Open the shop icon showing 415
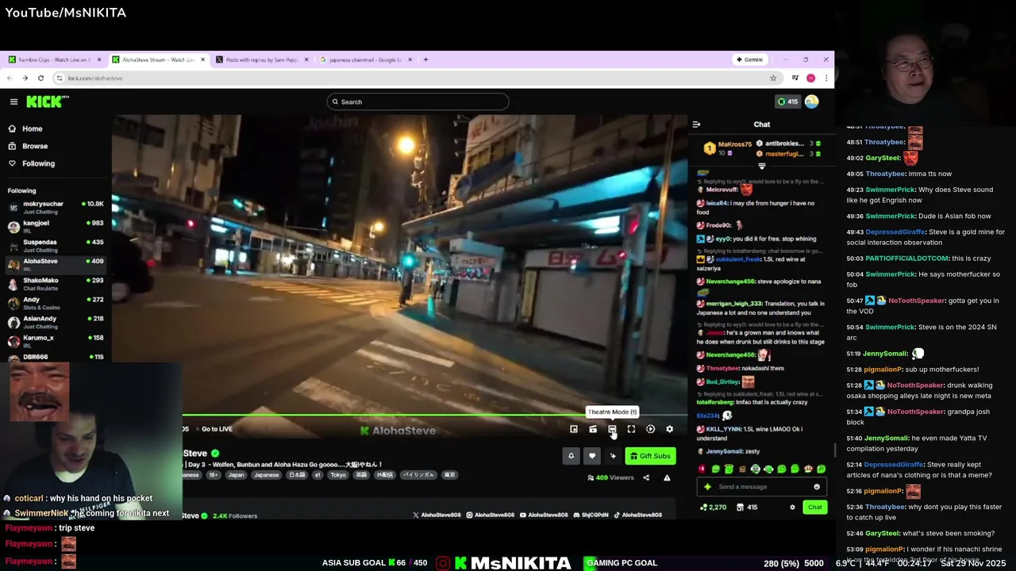1016x571 pixels. pos(748,508)
